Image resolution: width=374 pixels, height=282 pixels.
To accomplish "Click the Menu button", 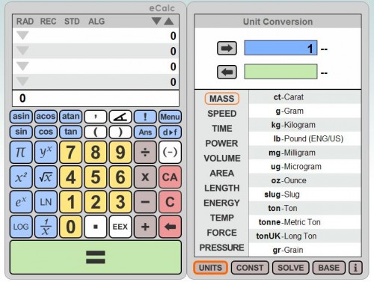I will pyautogui.click(x=170, y=117).
